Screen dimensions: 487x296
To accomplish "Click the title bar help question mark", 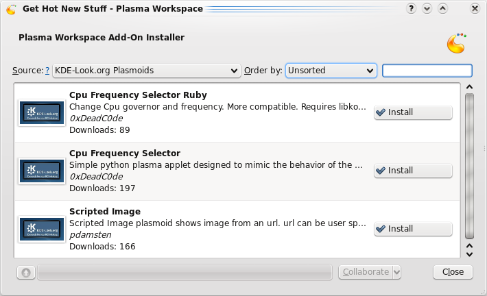I will tap(412, 9).
